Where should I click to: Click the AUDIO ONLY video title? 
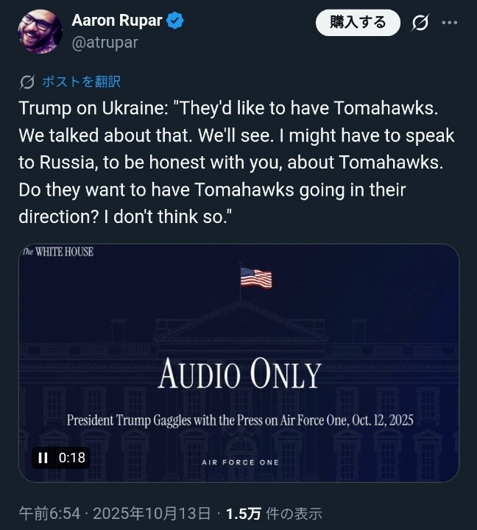(239, 375)
